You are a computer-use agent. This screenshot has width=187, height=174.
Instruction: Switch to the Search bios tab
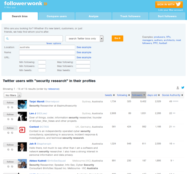pos(20,16)
